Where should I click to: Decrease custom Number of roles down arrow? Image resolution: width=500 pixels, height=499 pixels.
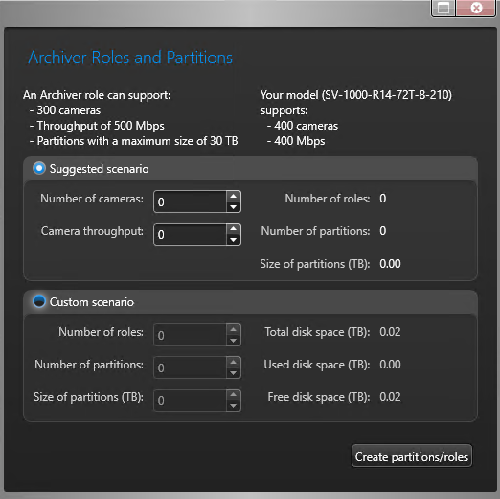pyautogui.click(x=234, y=341)
